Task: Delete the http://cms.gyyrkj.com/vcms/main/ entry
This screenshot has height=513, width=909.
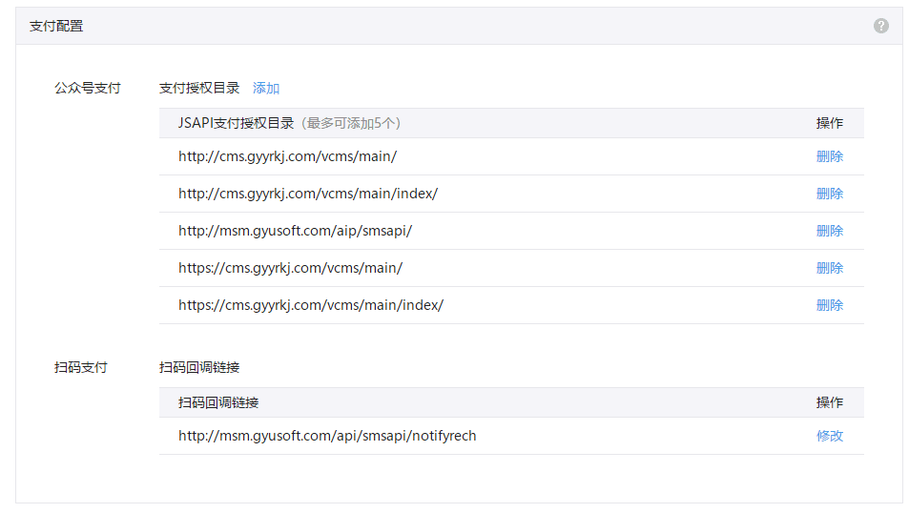Action: click(x=830, y=156)
